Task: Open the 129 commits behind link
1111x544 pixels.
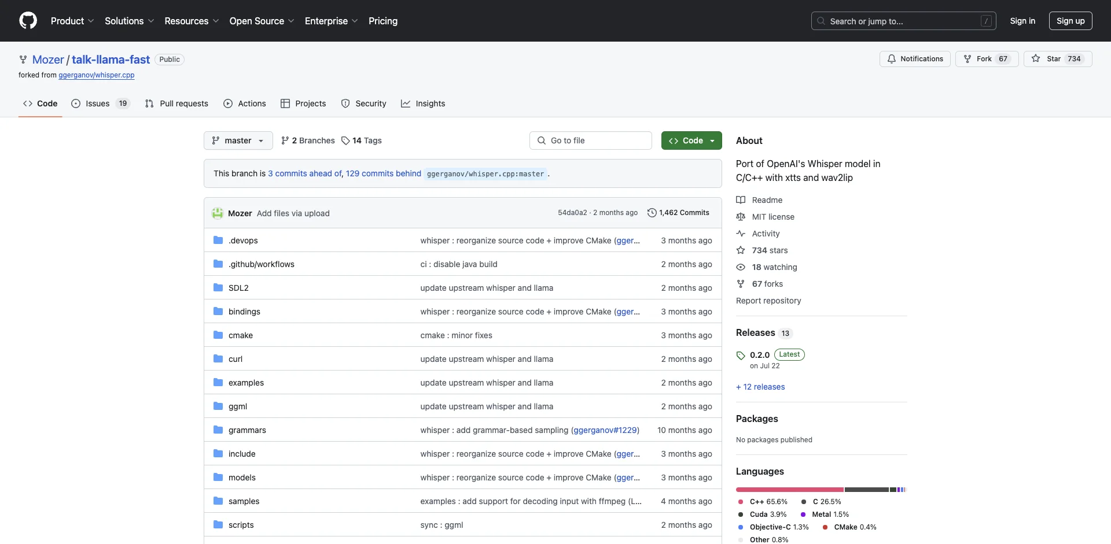Action: pos(384,173)
